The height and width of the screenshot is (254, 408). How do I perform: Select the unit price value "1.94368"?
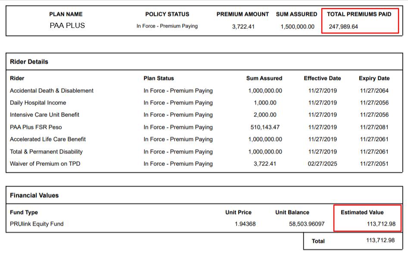tap(245, 224)
